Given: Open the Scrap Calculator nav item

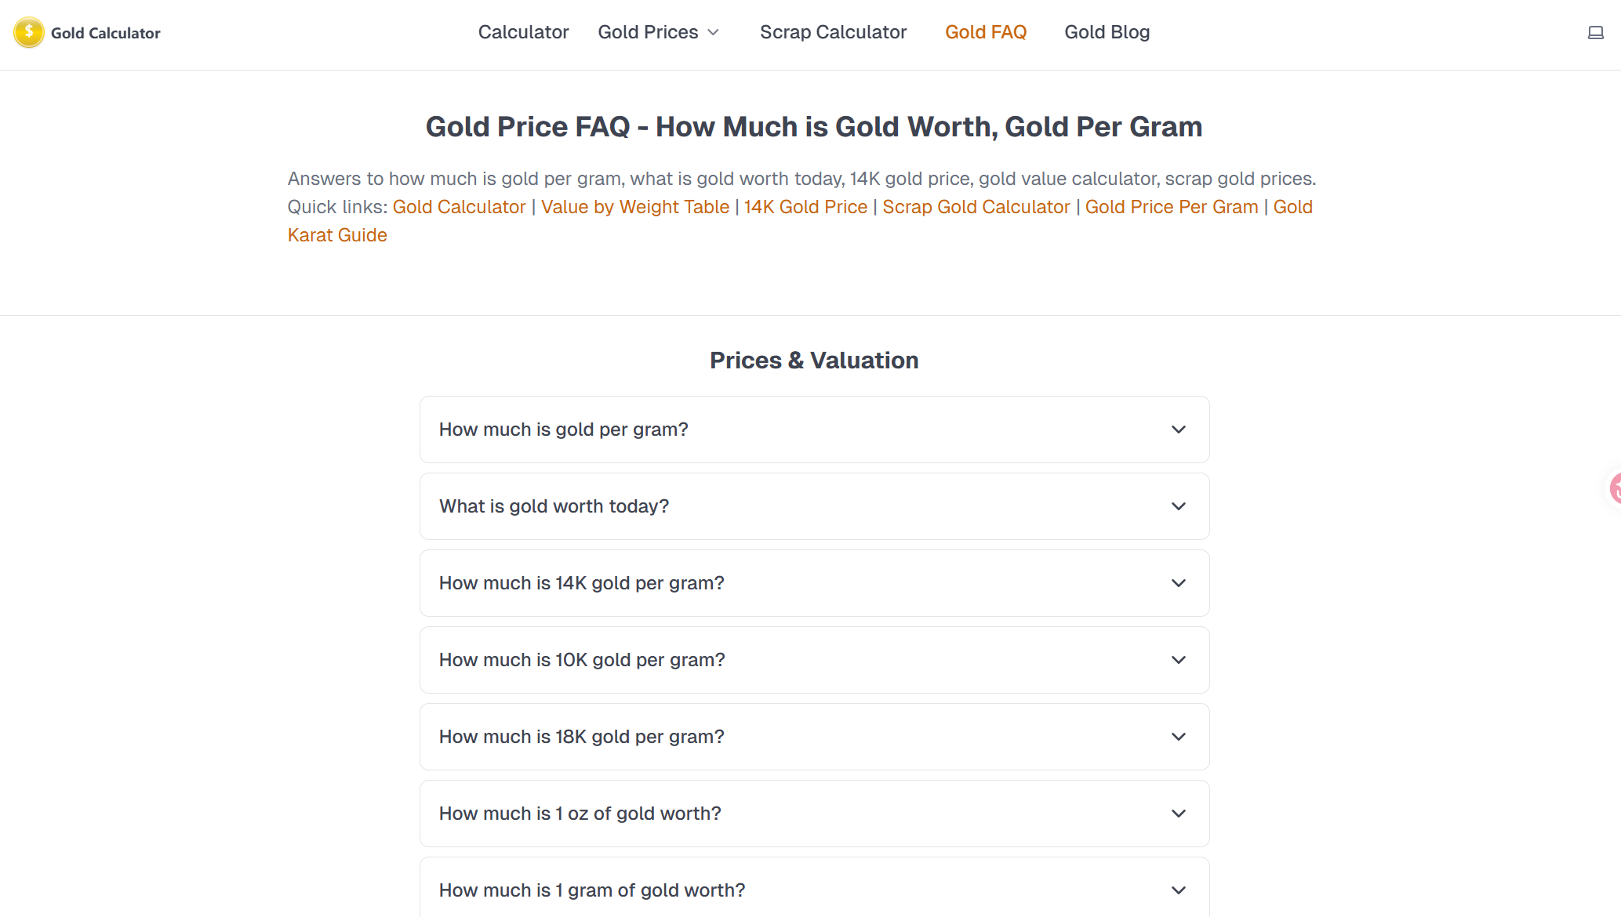Looking at the screenshot, I should pyautogui.click(x=833, y=32).
